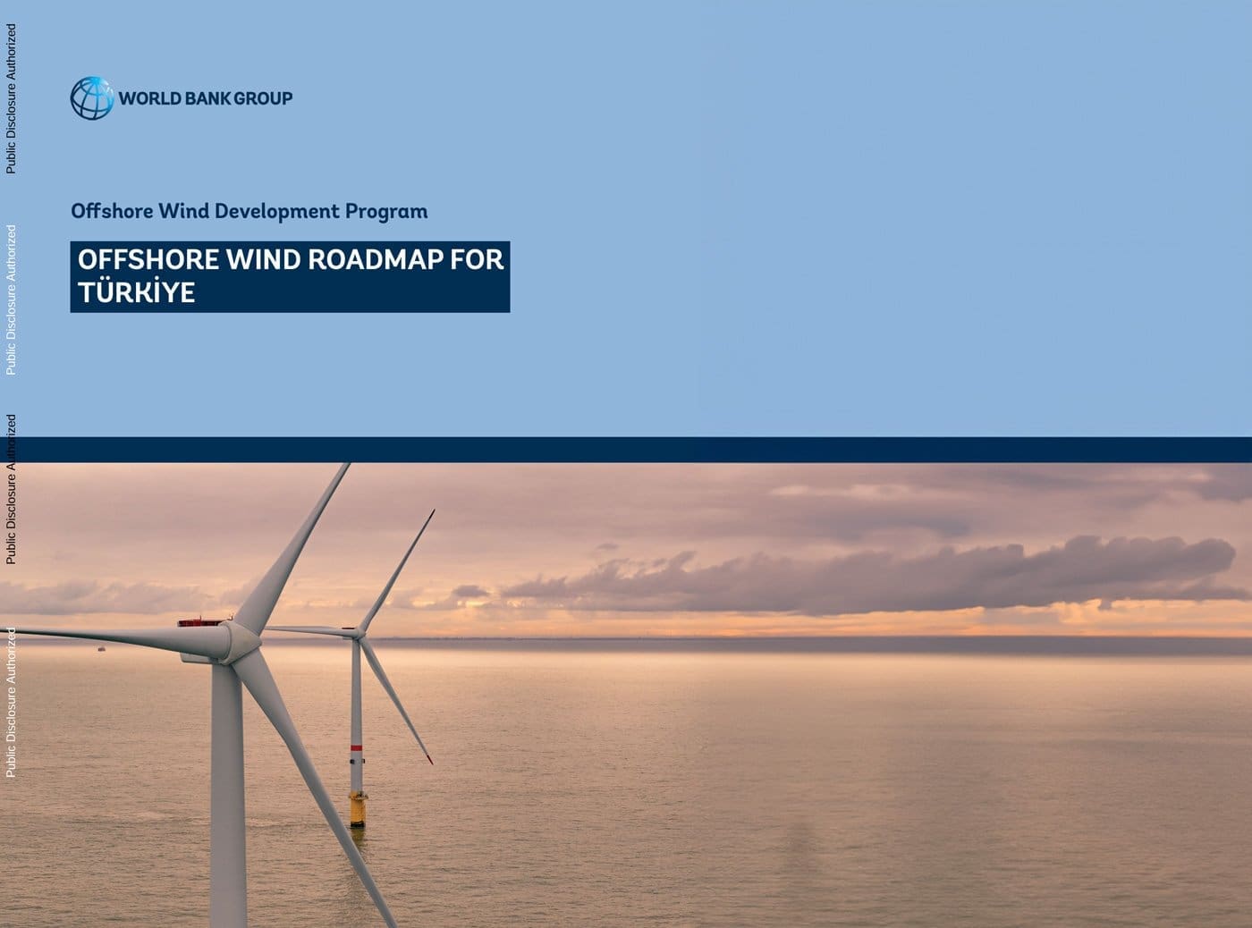Click the 'WORLD BANK GROUP' text

click(206, 98)
